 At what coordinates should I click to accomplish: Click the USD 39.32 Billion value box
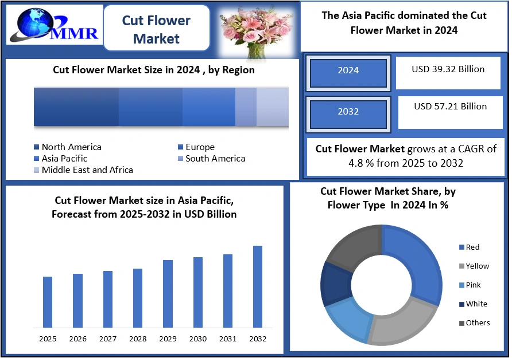tap(448, 73)
